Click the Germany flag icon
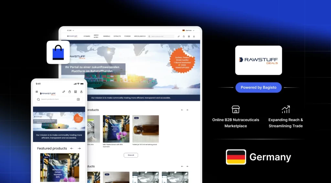Viewport: 331px width, 183px height. coord(236,157)
